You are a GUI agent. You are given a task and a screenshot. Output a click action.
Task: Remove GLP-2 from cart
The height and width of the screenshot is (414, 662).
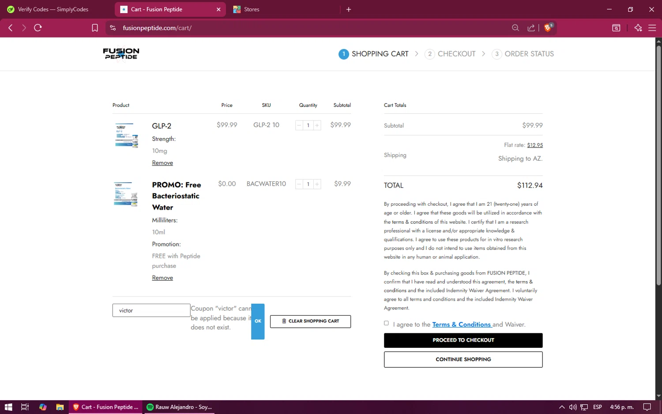click(162, 163)
